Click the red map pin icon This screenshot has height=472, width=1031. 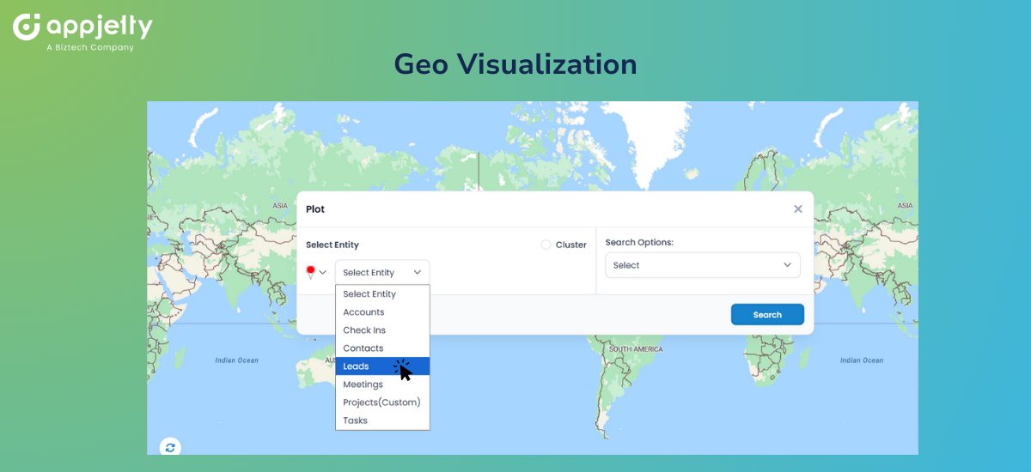click(x=310, y=272)
